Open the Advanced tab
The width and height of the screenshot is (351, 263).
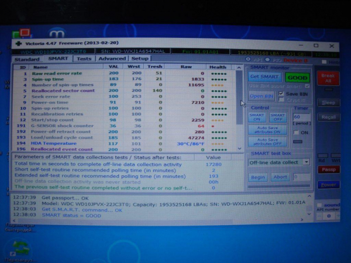(112, 58)
